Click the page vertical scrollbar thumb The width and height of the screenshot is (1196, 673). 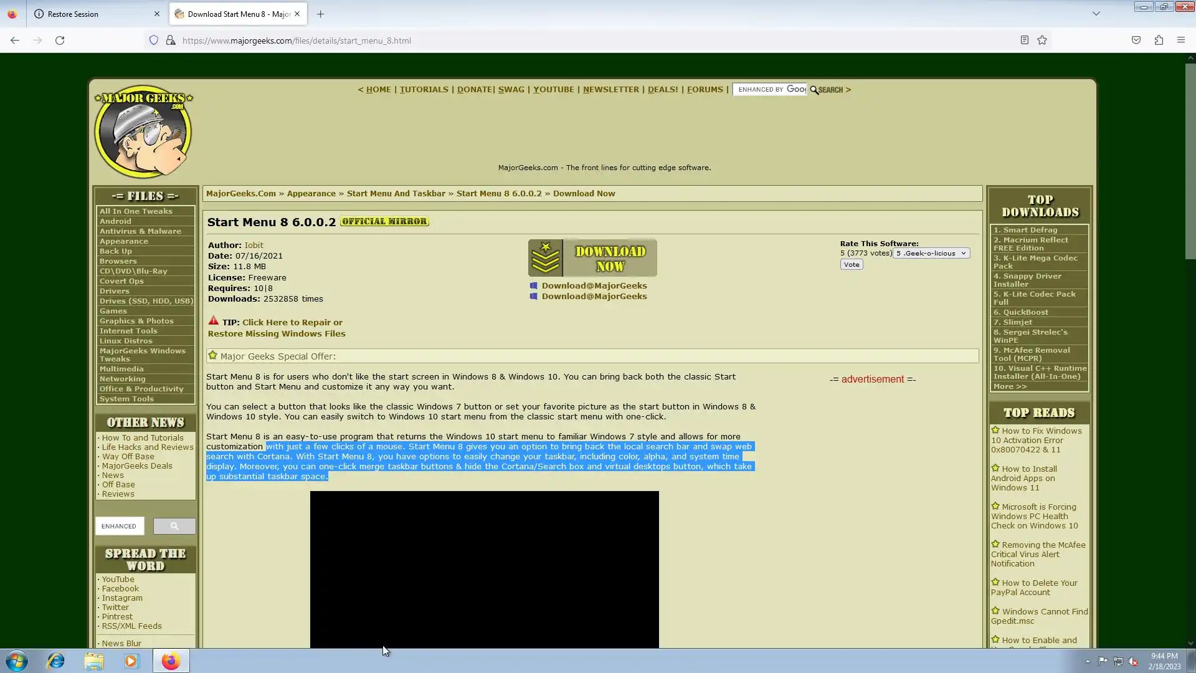click(1190, 161)
